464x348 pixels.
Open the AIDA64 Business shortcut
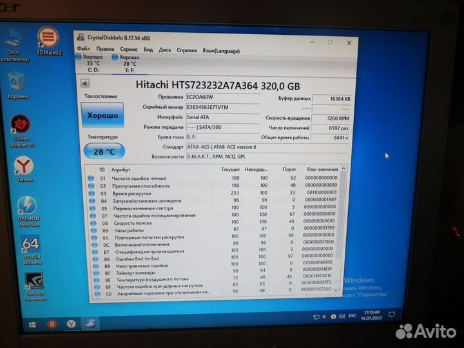pyautogui.click(x=32, y=250)
